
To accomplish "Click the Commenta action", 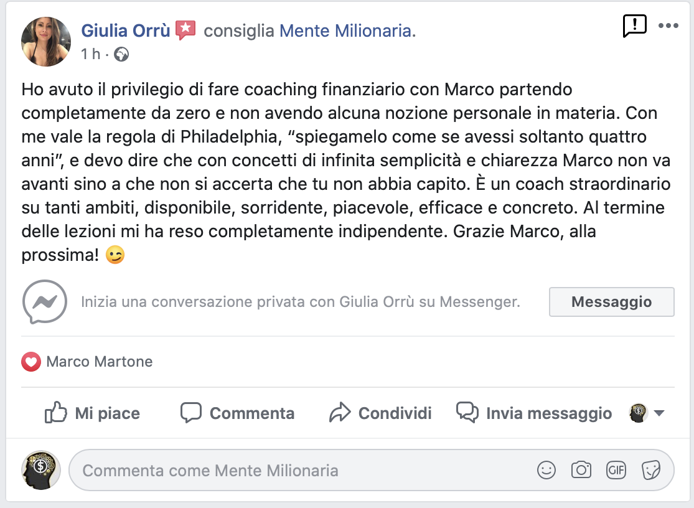I will tap(237, 413).
